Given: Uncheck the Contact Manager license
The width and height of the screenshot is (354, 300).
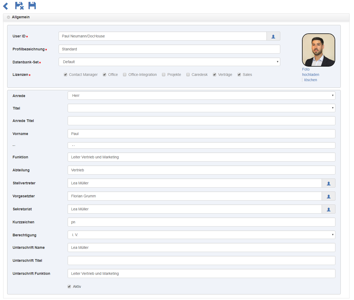Looking at the screenshot, I should (65, 75).
